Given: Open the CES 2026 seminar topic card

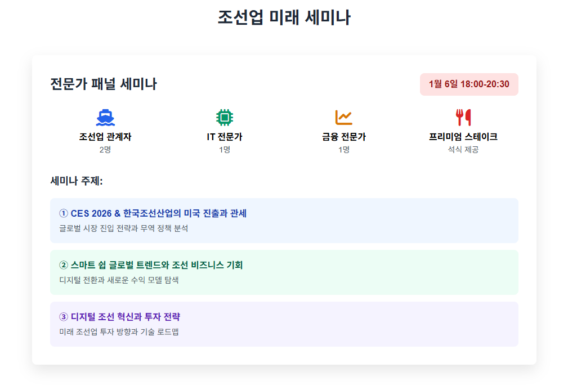Looking at the screenshot, I should point(284,221).
